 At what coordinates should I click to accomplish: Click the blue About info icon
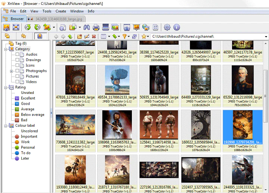pyautogui.click(x=177, y=27)
